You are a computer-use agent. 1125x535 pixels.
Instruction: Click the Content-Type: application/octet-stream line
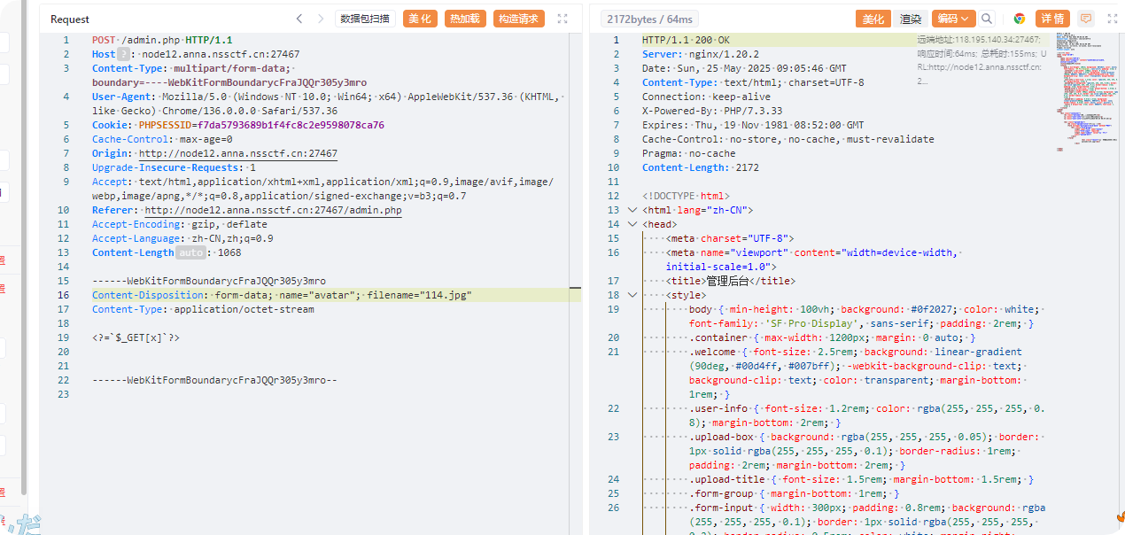coord(203,310)
